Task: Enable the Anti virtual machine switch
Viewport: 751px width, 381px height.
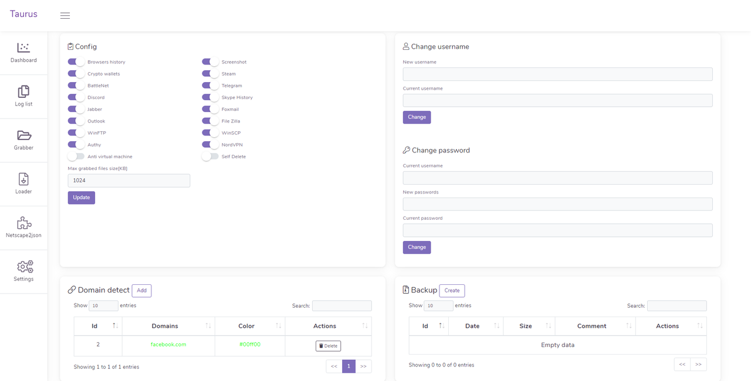Action: (76, 157)
